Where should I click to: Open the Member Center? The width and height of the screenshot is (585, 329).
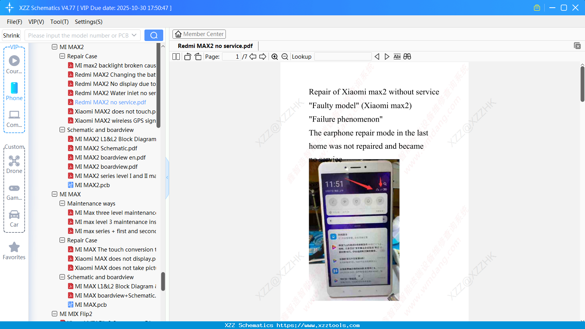pos(199,34)
